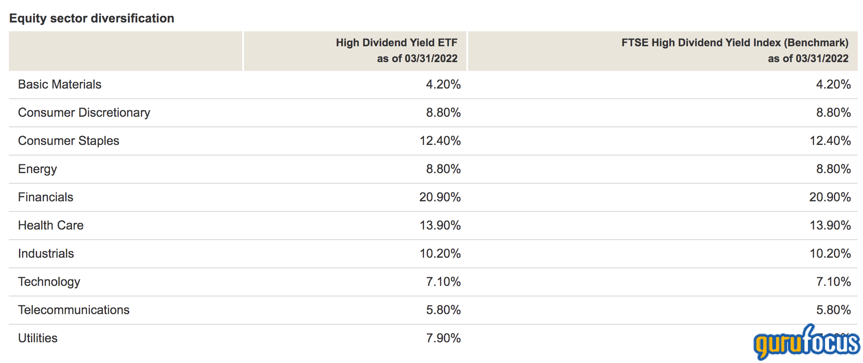Viewport: 863px width, 363px height.
Task: Click the Equity sector diversification heading
Action: [x=92, y=19]
